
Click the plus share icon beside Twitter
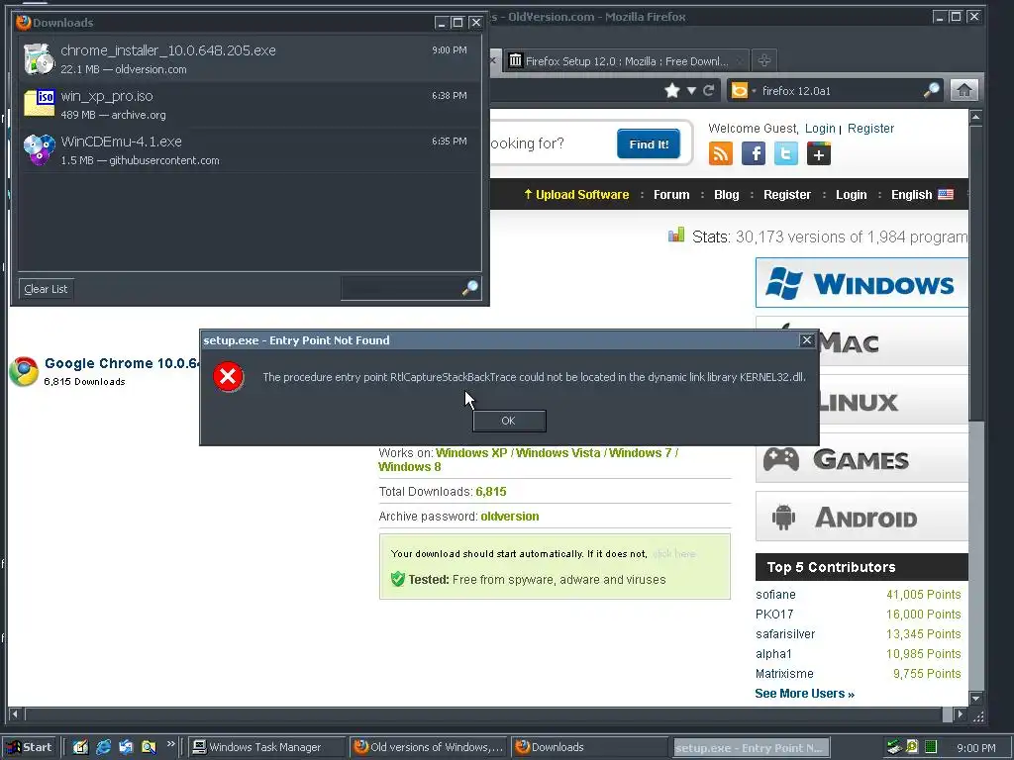tap(819, 153)
